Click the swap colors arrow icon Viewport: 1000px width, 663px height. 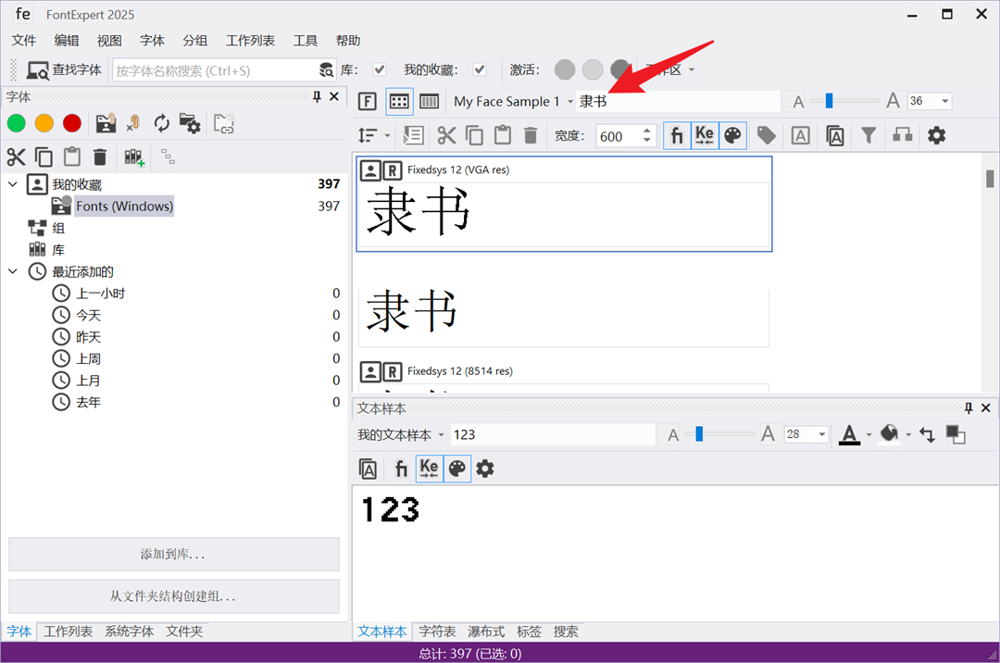pyautogui.click(x=927, y=435)
